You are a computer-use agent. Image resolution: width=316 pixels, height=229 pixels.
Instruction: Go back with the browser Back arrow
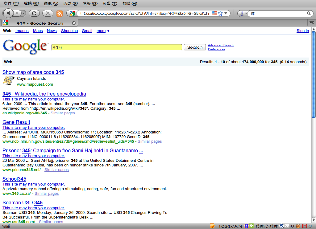[8, 13]
